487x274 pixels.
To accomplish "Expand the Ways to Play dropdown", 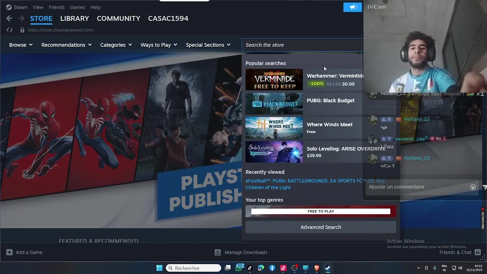I will 159,45.
